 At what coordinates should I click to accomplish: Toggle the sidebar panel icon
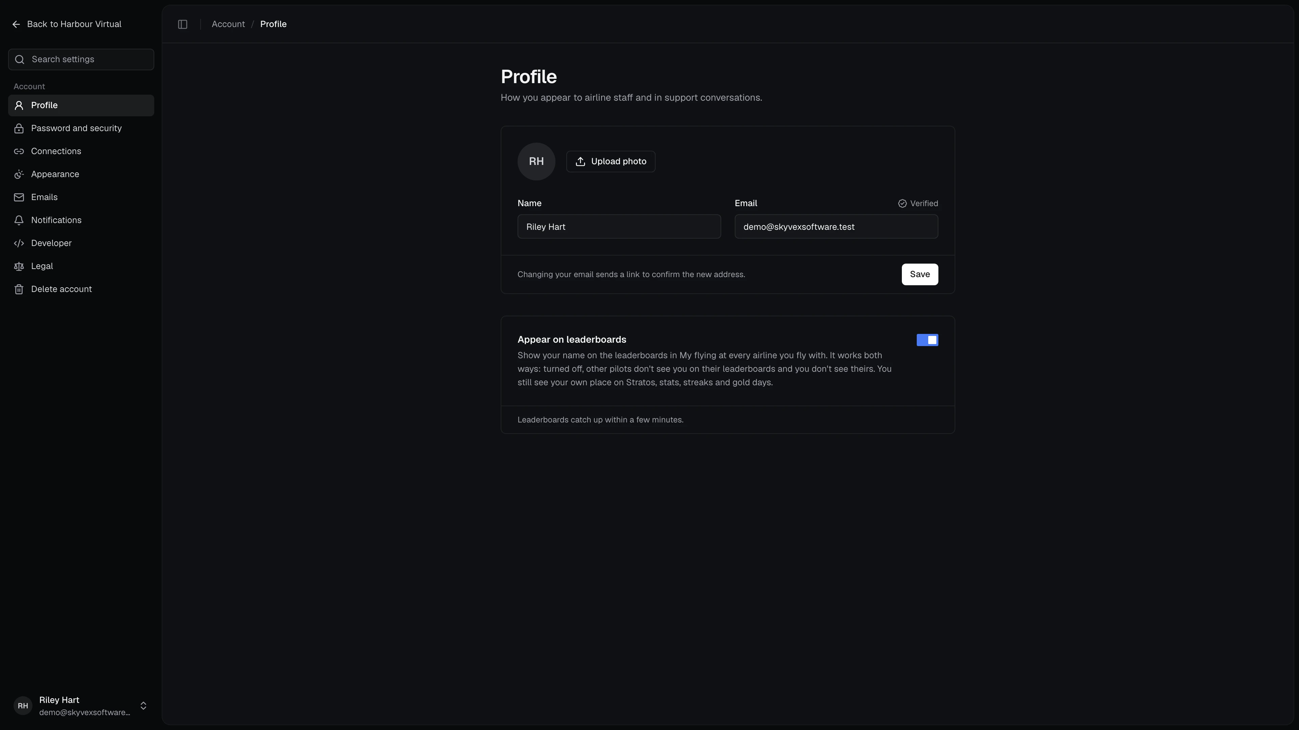[183, 24]
